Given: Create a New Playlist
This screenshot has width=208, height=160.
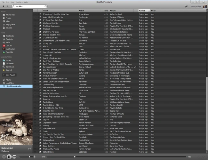Looking at the screenshot, I should (x=9, y=75).
